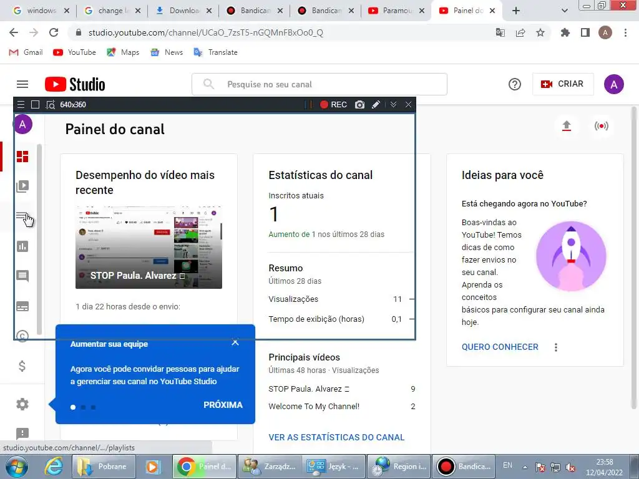Show hidden tray icons arrow
This screenshot has height=479, width=639.
point(525,467)
